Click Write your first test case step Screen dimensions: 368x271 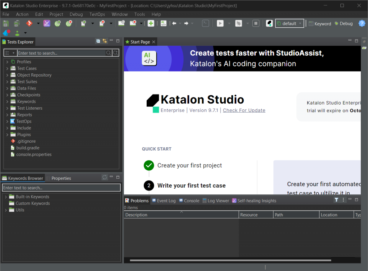[192, 185]
